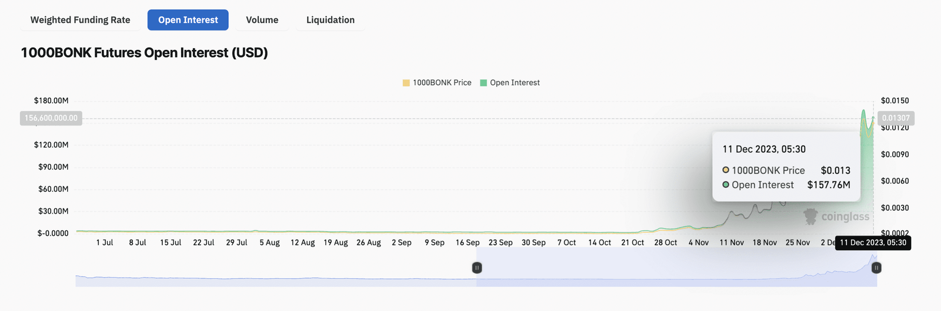Screen dimensions: 941x311
Task: Switch to the Liquidation tab
Action: pyautogui.click(x=331, y=20)
